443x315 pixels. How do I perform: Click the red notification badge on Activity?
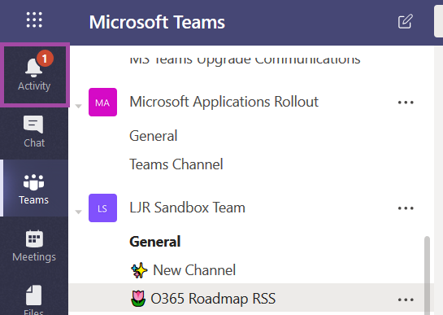[45, 59]
